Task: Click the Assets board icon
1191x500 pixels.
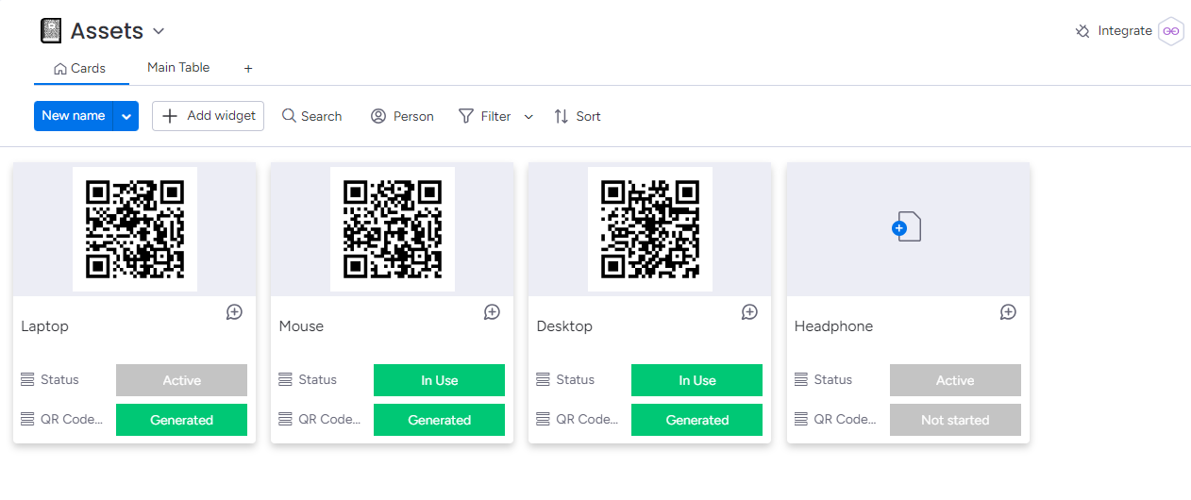Action: (51, 31)
